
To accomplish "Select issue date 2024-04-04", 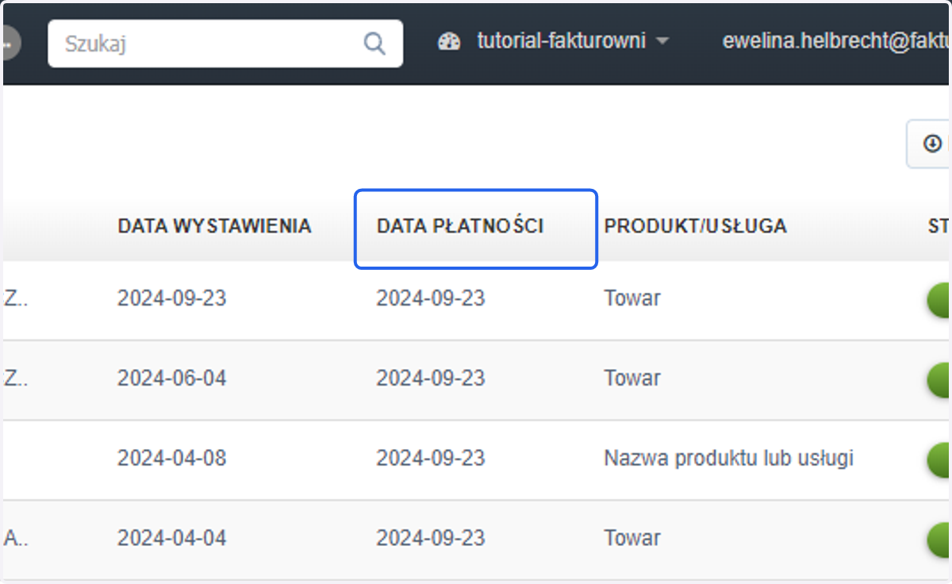I will [x=172, y=538].
